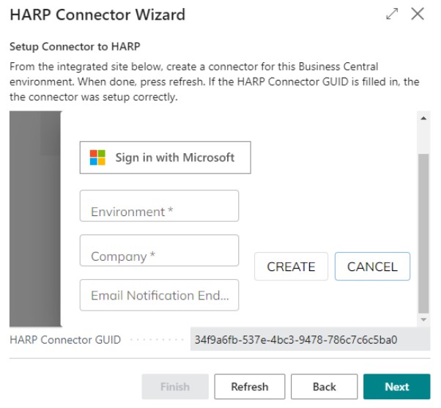The image size is (441, 408).
Task: Focus the Company required field
Action: (159, 251)
